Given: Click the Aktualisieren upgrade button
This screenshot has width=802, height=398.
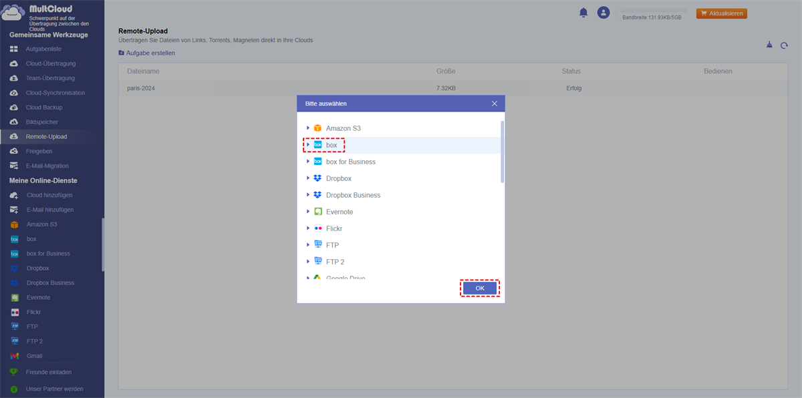Looking at the screenshot, I should pyautogui.click(x=721, y=13).
